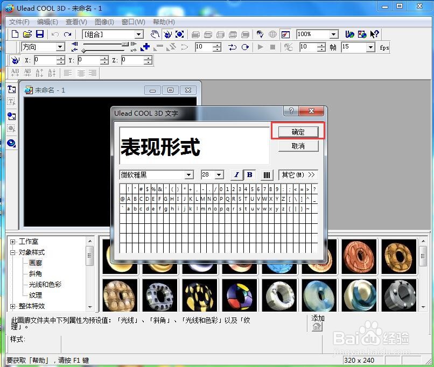Screen dimensions: 434x367
Task: Select the yellow-spotted black ring thumbnail
Action: pos(200,295)
